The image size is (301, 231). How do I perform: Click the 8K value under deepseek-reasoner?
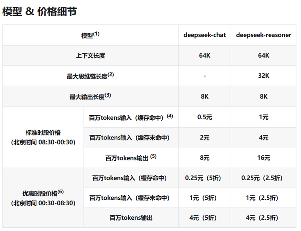(263, 96)
